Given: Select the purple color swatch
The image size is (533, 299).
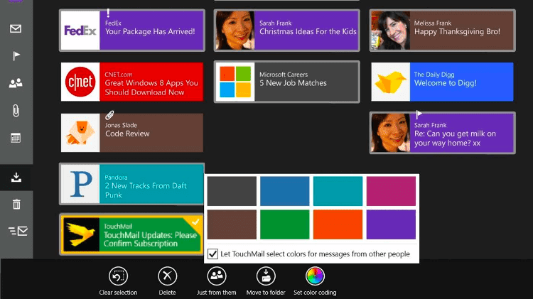Looking at the screenshot, I should (391, 224).
